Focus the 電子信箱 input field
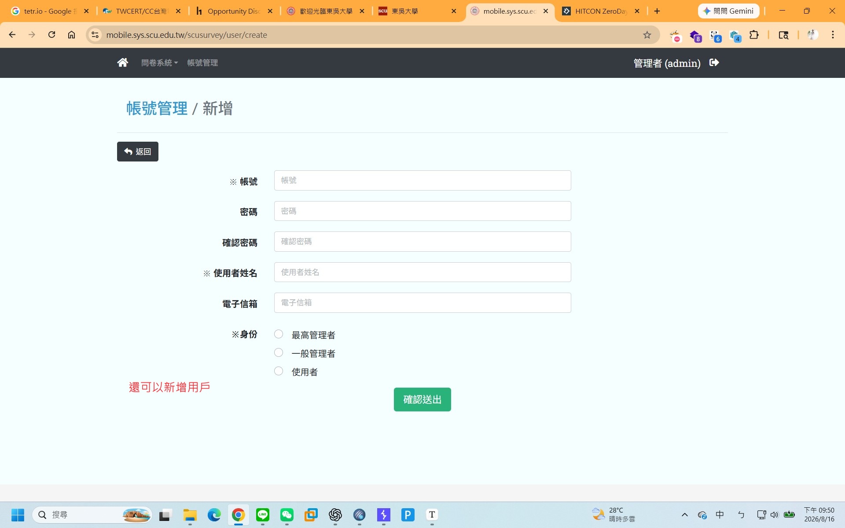This screenshot has width=845, height=528. pos(422,303)
